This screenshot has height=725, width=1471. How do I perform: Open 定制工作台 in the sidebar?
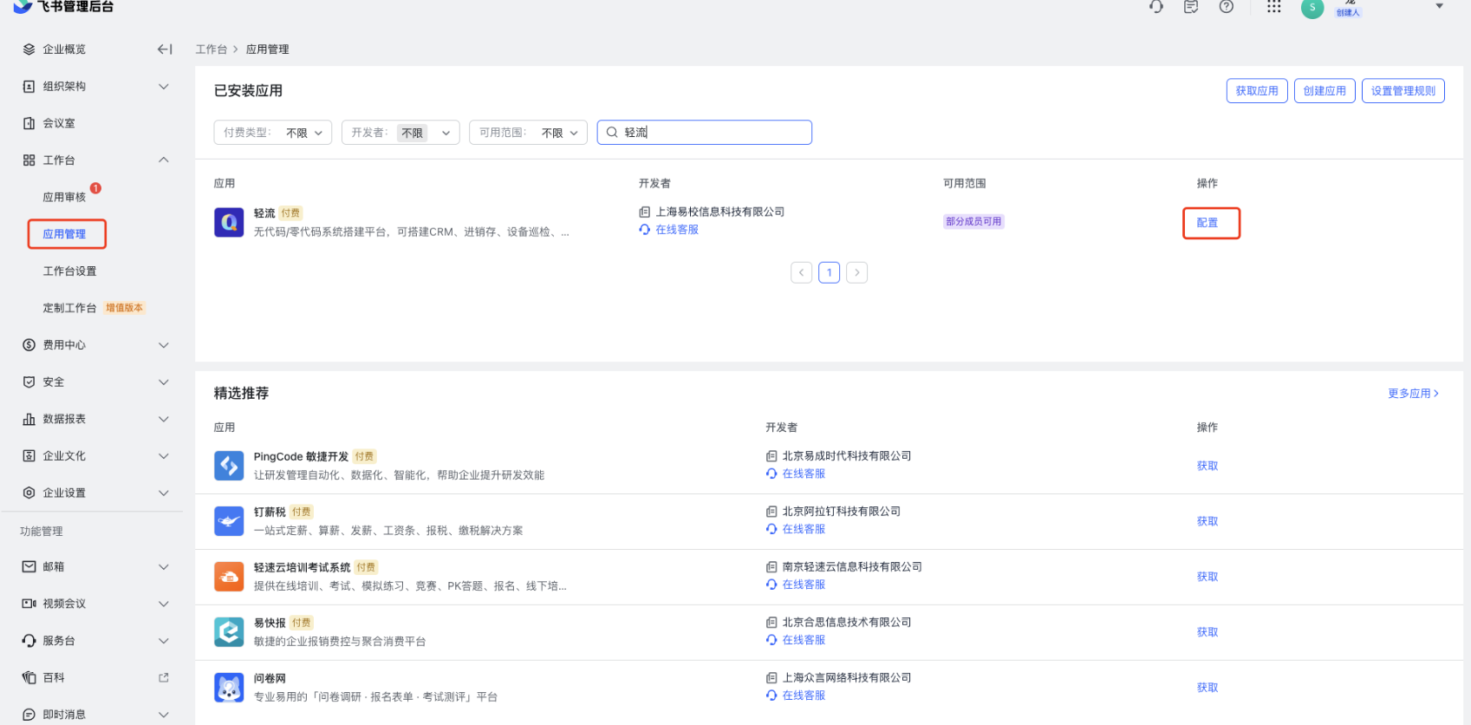70,308
